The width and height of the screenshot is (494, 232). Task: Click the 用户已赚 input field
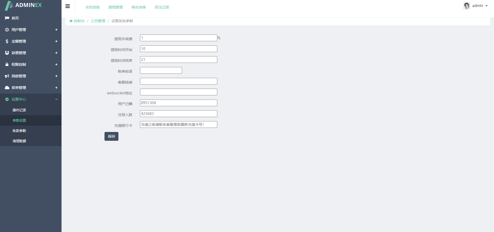(x=179, y=103)
